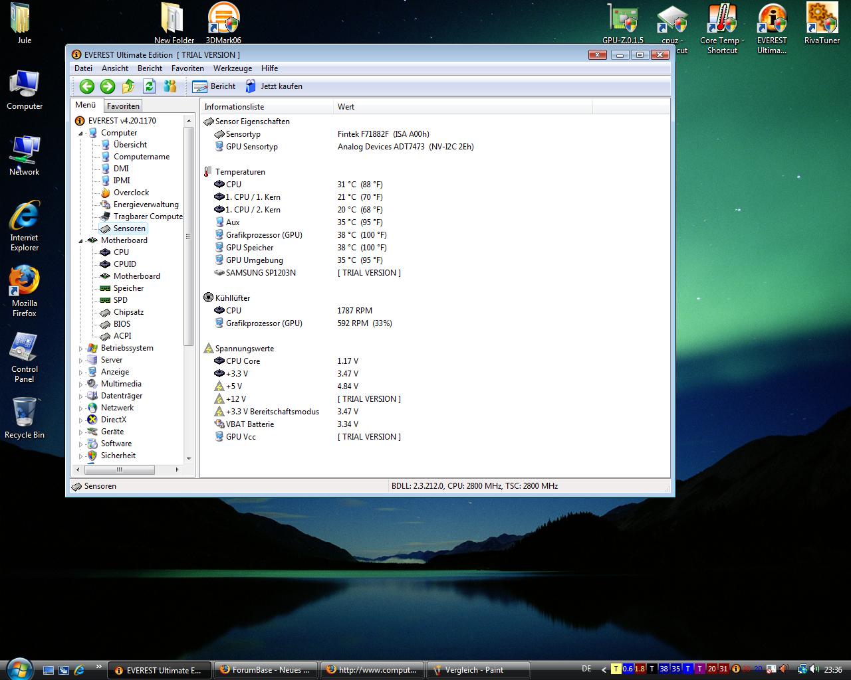Select the GPU Speicher row
851x680 pixels.
(x=249, y=248)
